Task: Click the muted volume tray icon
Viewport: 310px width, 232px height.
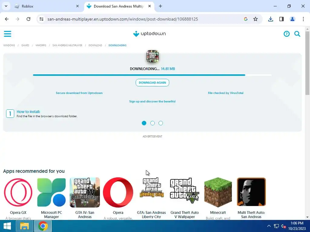Action: (x=283, y=226)
